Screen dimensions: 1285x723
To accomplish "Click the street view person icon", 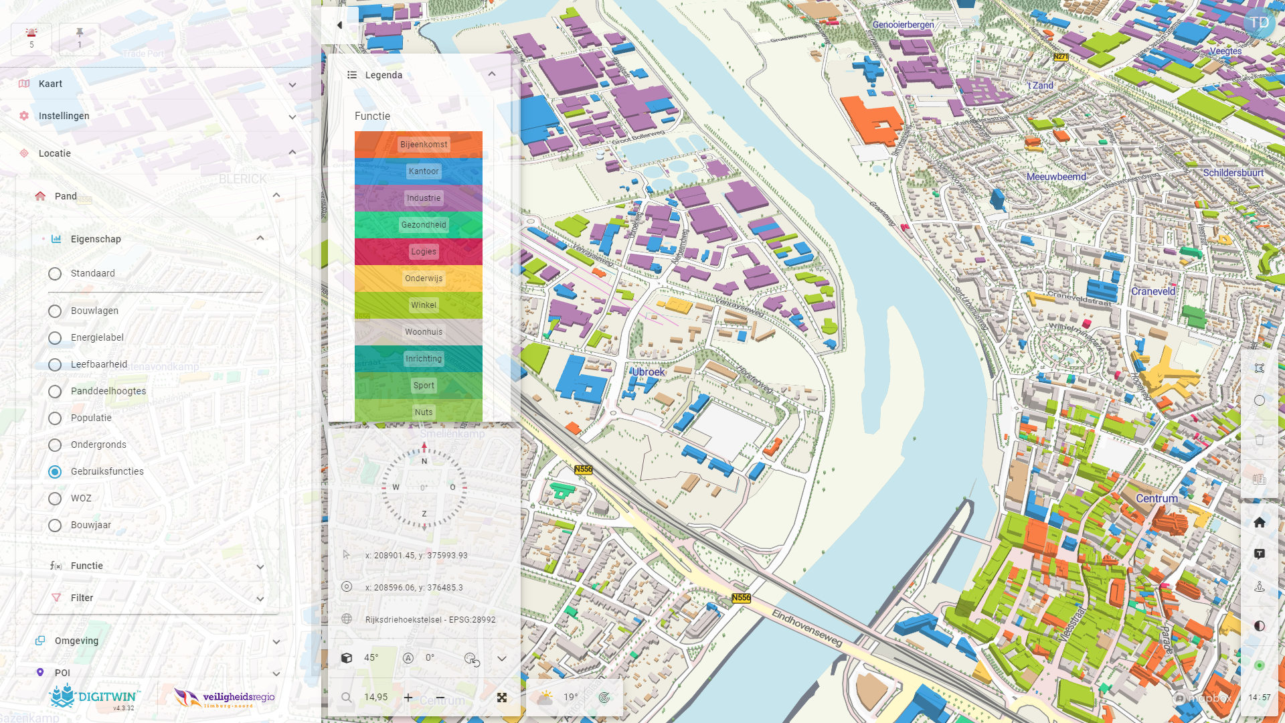I will [1259, 586].
